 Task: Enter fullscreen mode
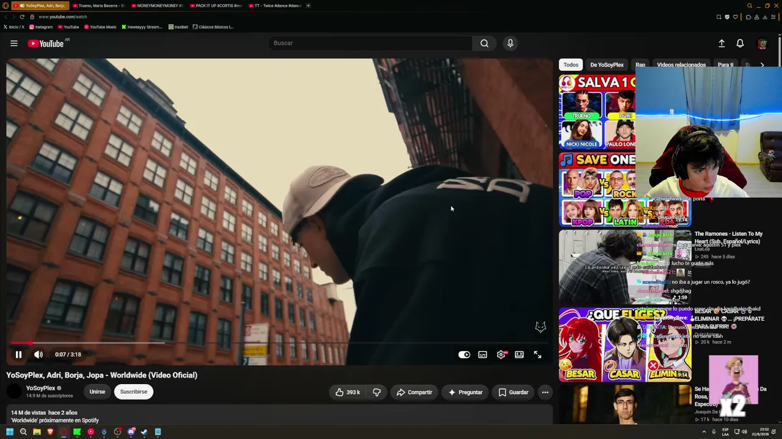(x=538, y=354)
